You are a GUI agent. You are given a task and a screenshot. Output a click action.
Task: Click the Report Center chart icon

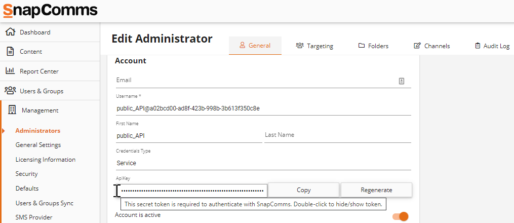10,71
